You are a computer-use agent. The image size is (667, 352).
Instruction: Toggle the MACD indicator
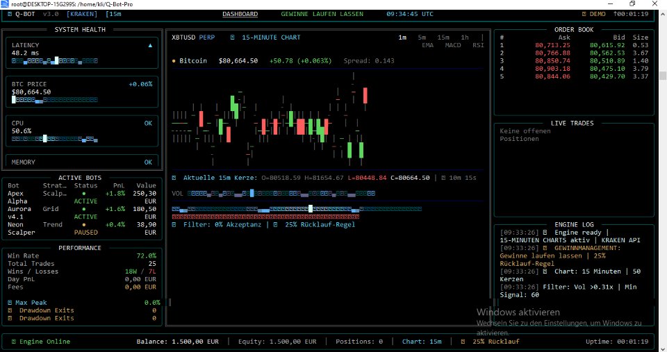452,45
